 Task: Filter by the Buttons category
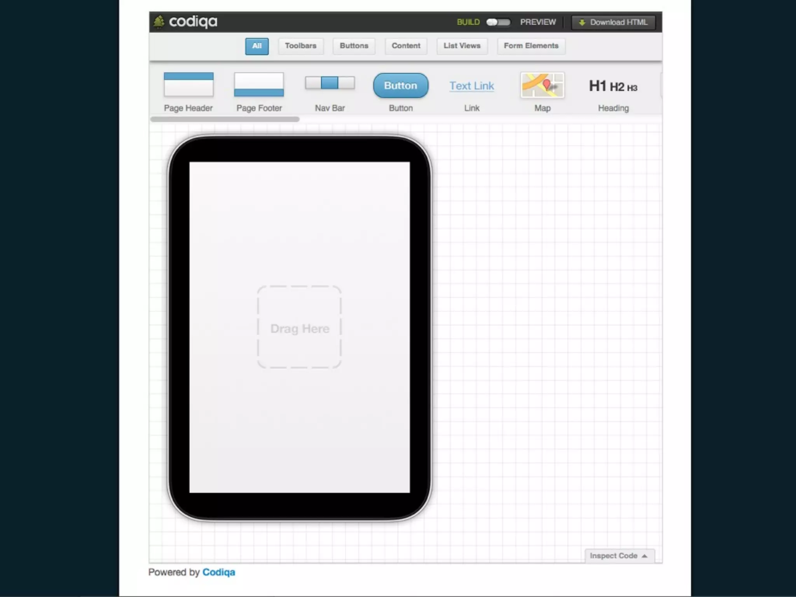click(354, 46)
